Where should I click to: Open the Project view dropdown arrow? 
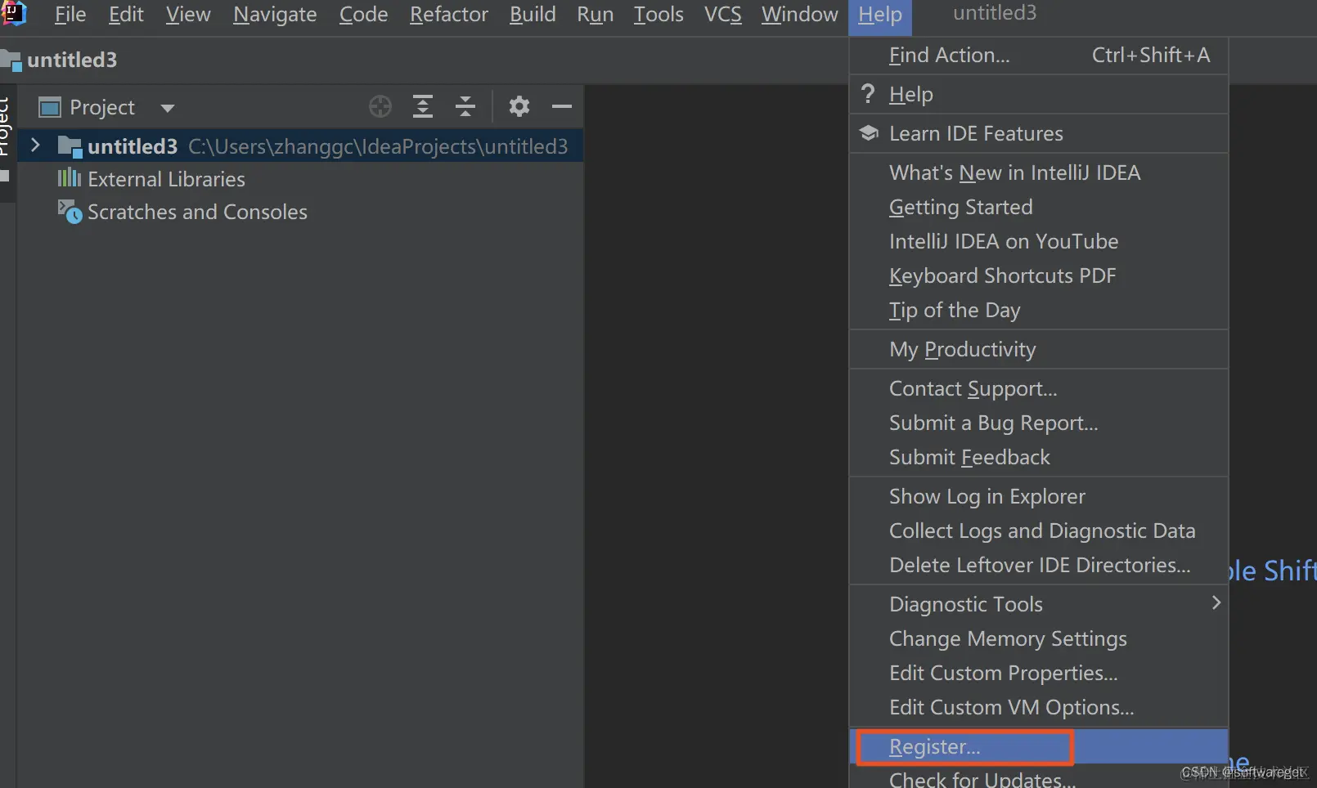[x=168, y=108]
